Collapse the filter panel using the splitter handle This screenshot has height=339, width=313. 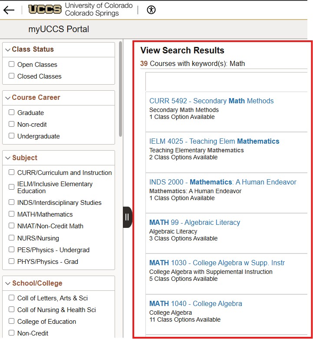coord(127,217)
